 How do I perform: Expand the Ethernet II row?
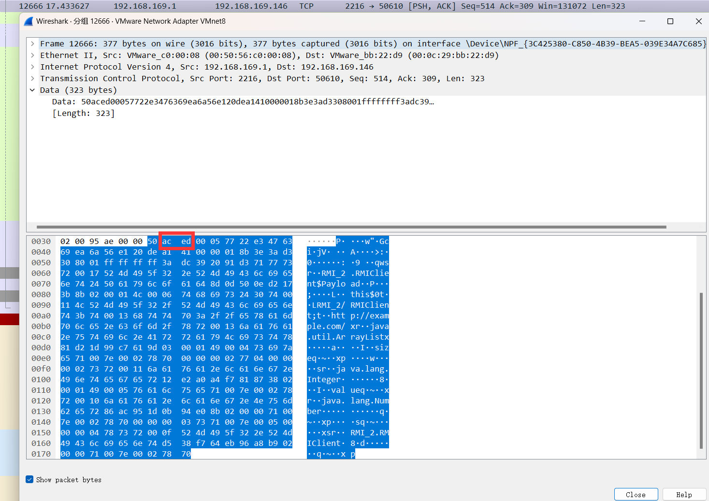click(32, 55)
